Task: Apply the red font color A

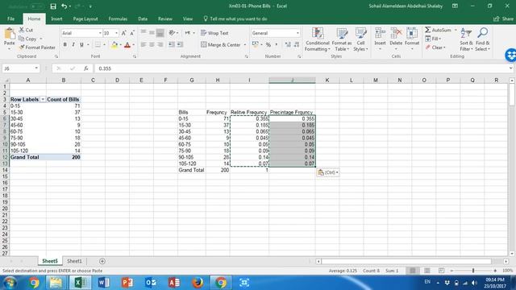Action: point(127,44)
